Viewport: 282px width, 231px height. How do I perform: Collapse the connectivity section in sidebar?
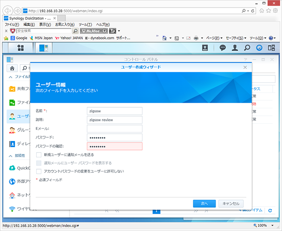point(11,156)
